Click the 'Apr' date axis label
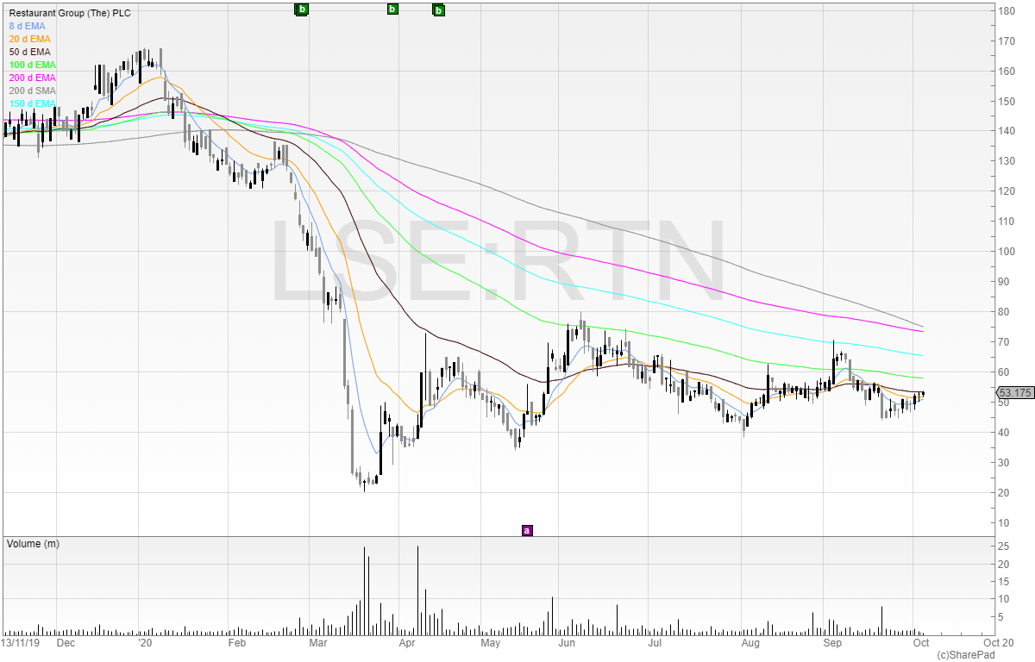1035x662 pixels. coord(408,642)
